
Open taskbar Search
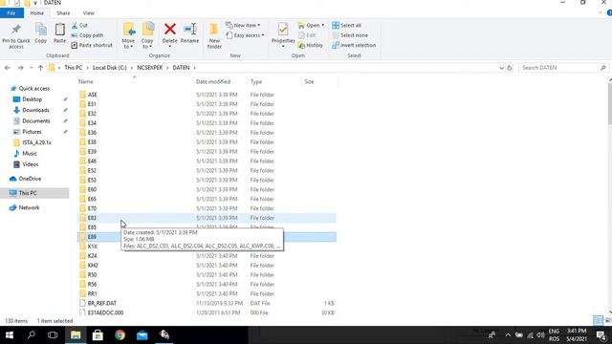pyautogui.click(x=32, y=335)
